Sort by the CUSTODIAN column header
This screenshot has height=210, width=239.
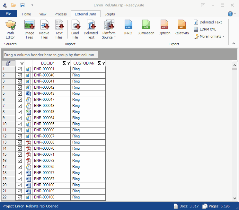tap(84, 63)
